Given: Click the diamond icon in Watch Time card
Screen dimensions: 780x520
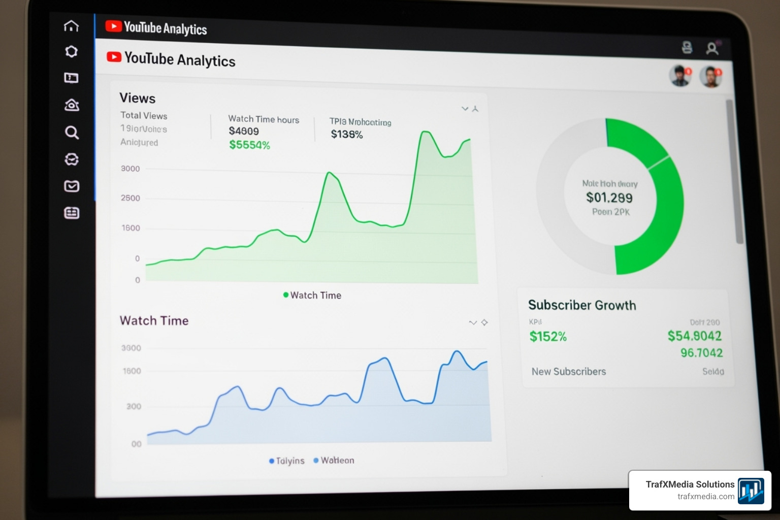Looking at the screenshot, I should point(484,322).
